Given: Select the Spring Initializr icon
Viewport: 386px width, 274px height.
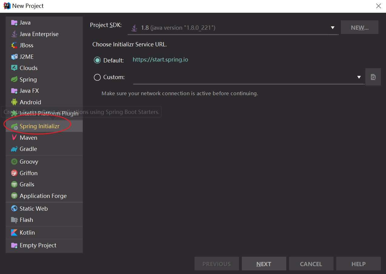Looking at the screenshot, I should point(14,126).
